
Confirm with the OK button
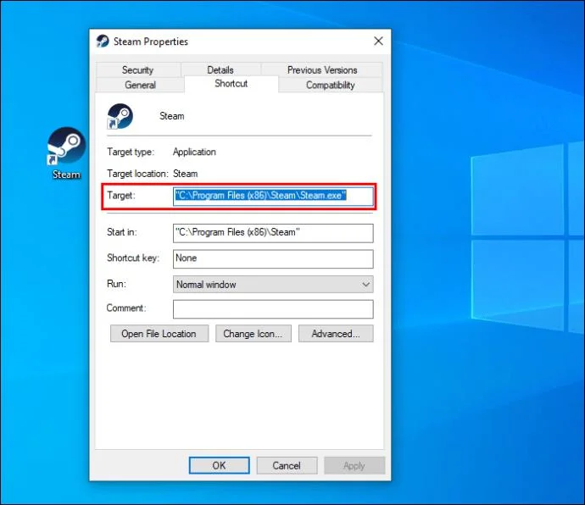click(219, 465)
